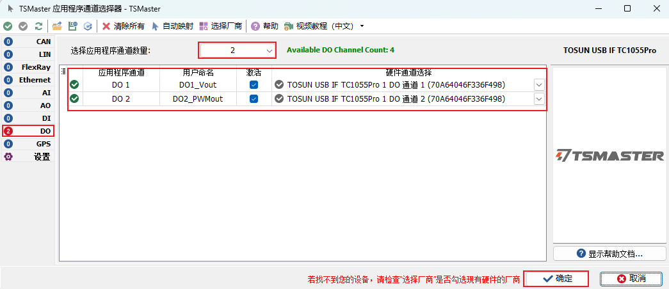Select the DO channel tab
669x289 pixels.
pos(28,131)
